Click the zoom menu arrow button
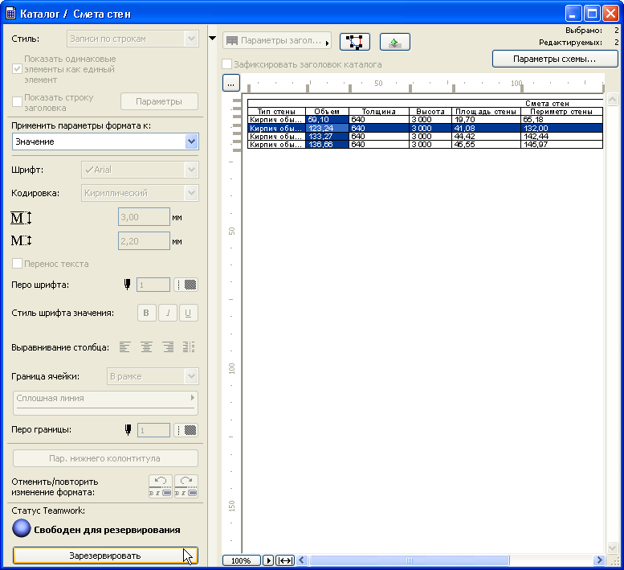624x570 pixels. click(x=268, y=560)
